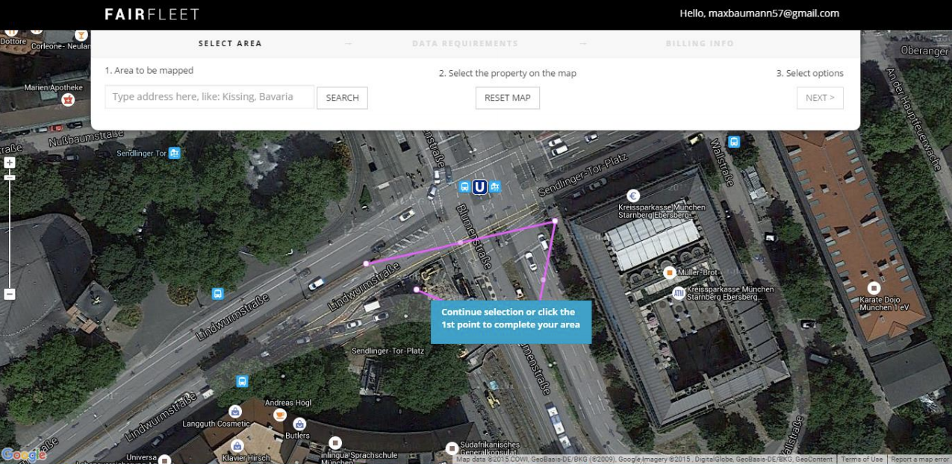
Task: Open the DATA REQUIREMENTS step tab
Action: pos(464,43)
